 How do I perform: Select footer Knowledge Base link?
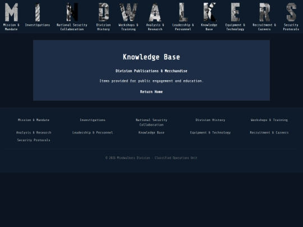[151, 133]
